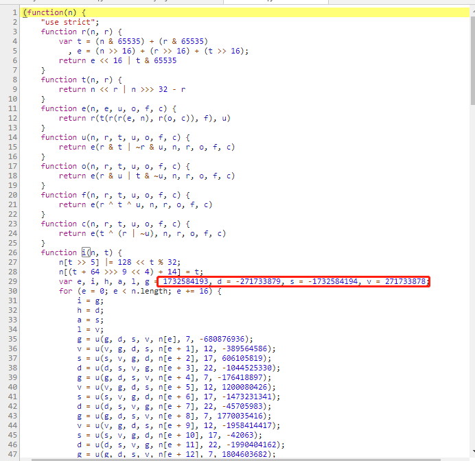Click "for (e = 0; e < n.length; e += 16) {"
Screen dimensions: 475x461
pos(140,291)
